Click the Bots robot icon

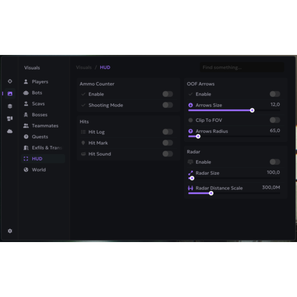point(26,93)
